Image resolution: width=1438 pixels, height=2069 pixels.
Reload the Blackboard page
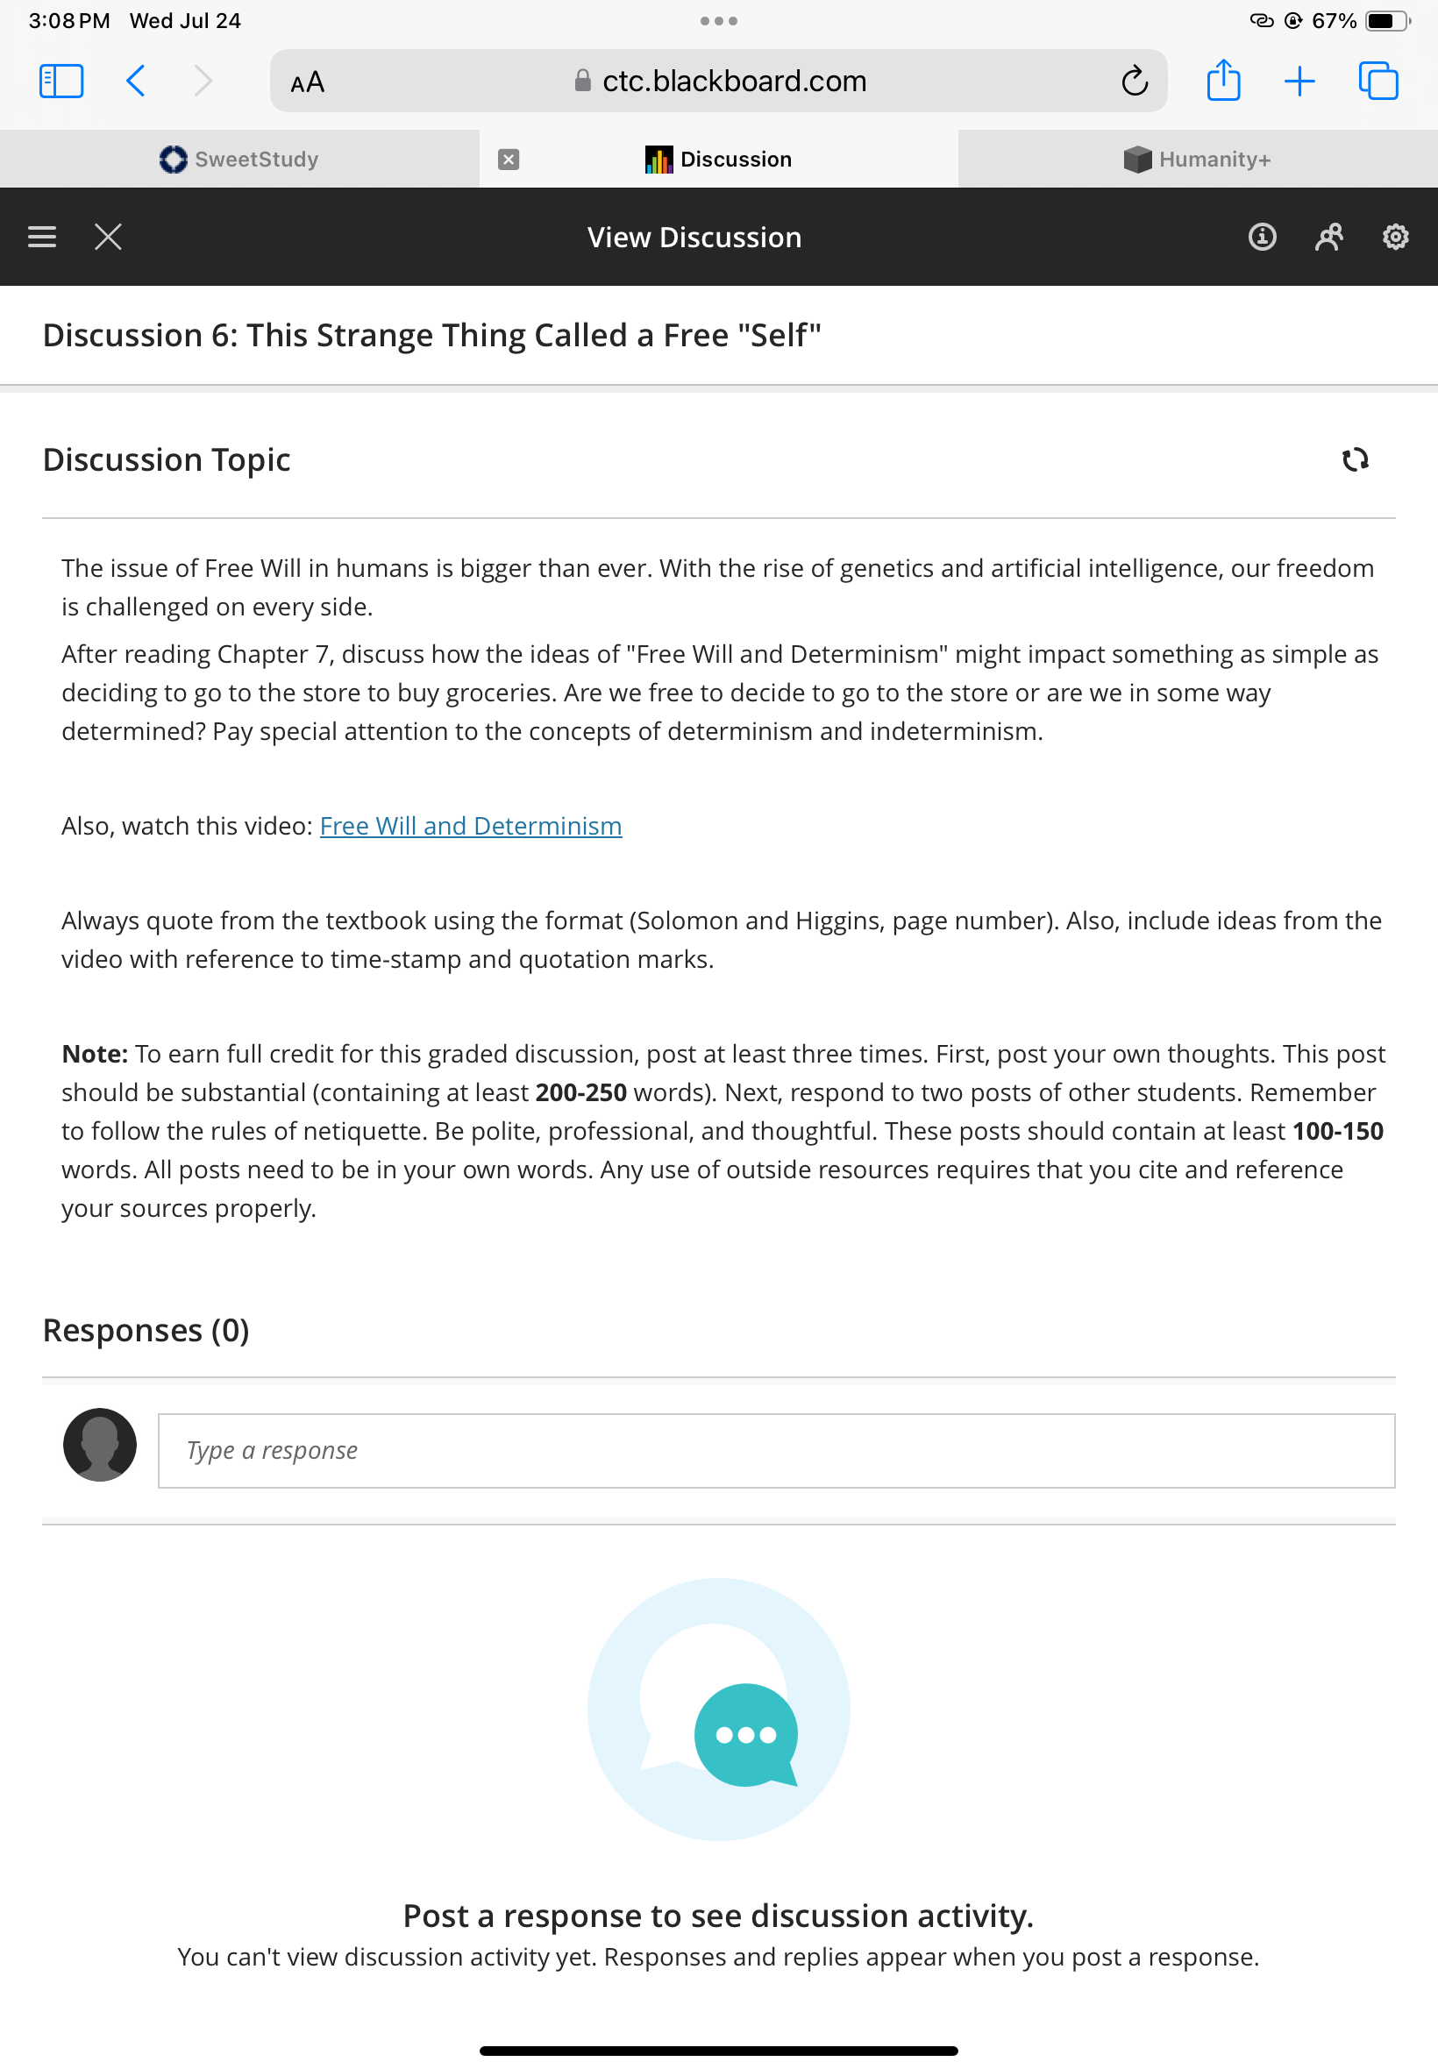pos(1134,81)
